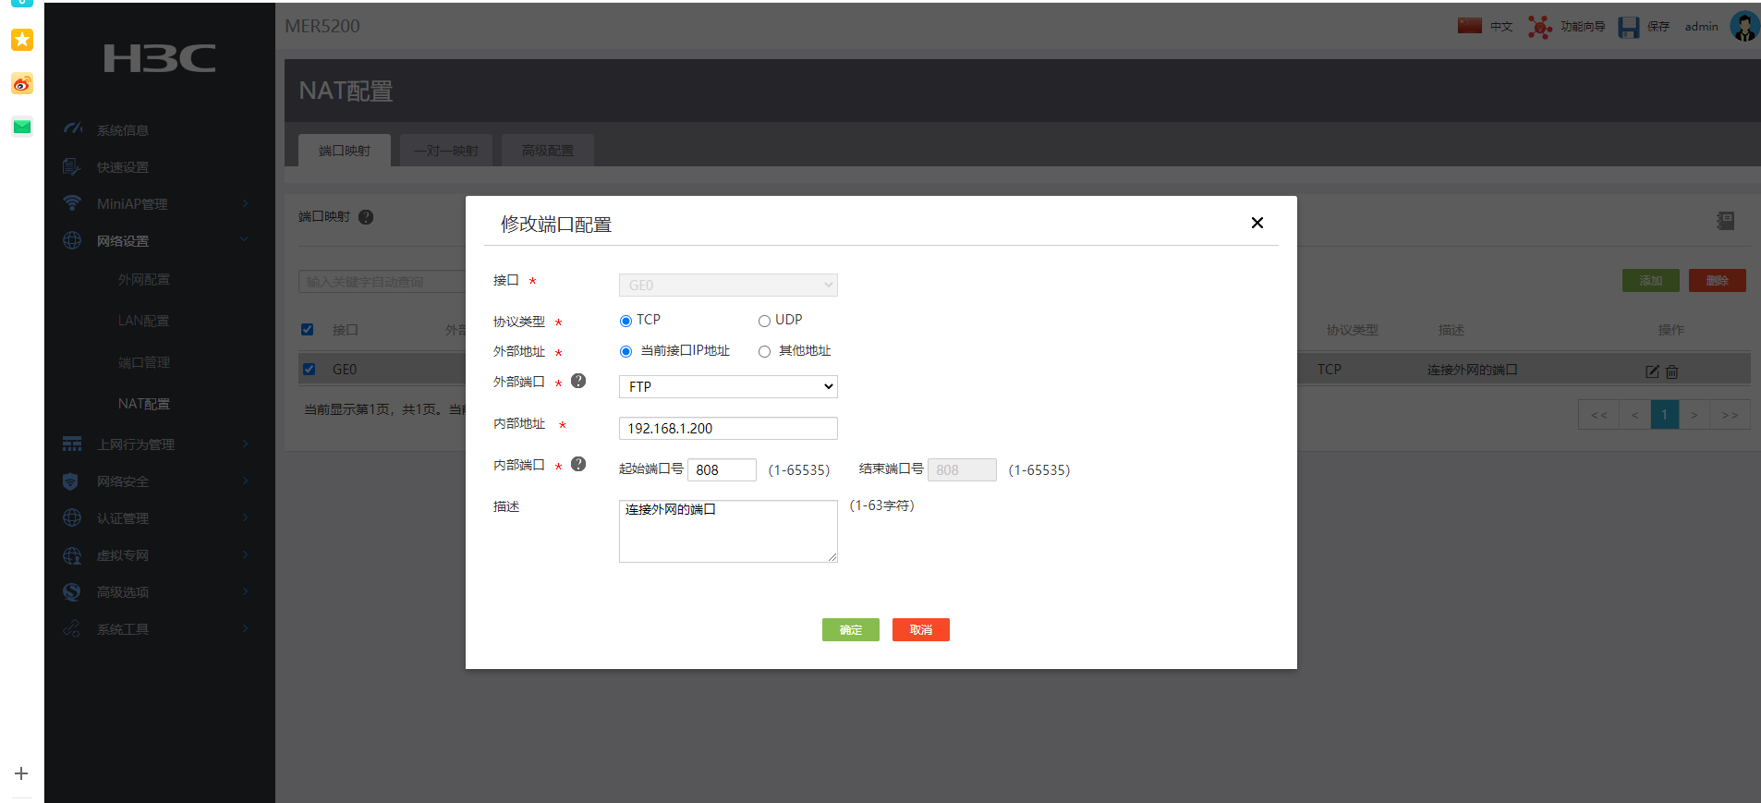The image size is (1761, 803).
Task: Switch to the 端口映射 tab
Action: point(345,151)
